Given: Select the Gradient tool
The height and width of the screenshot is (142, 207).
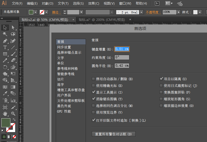Looking at the screenshot, I should tap(13, 87).
